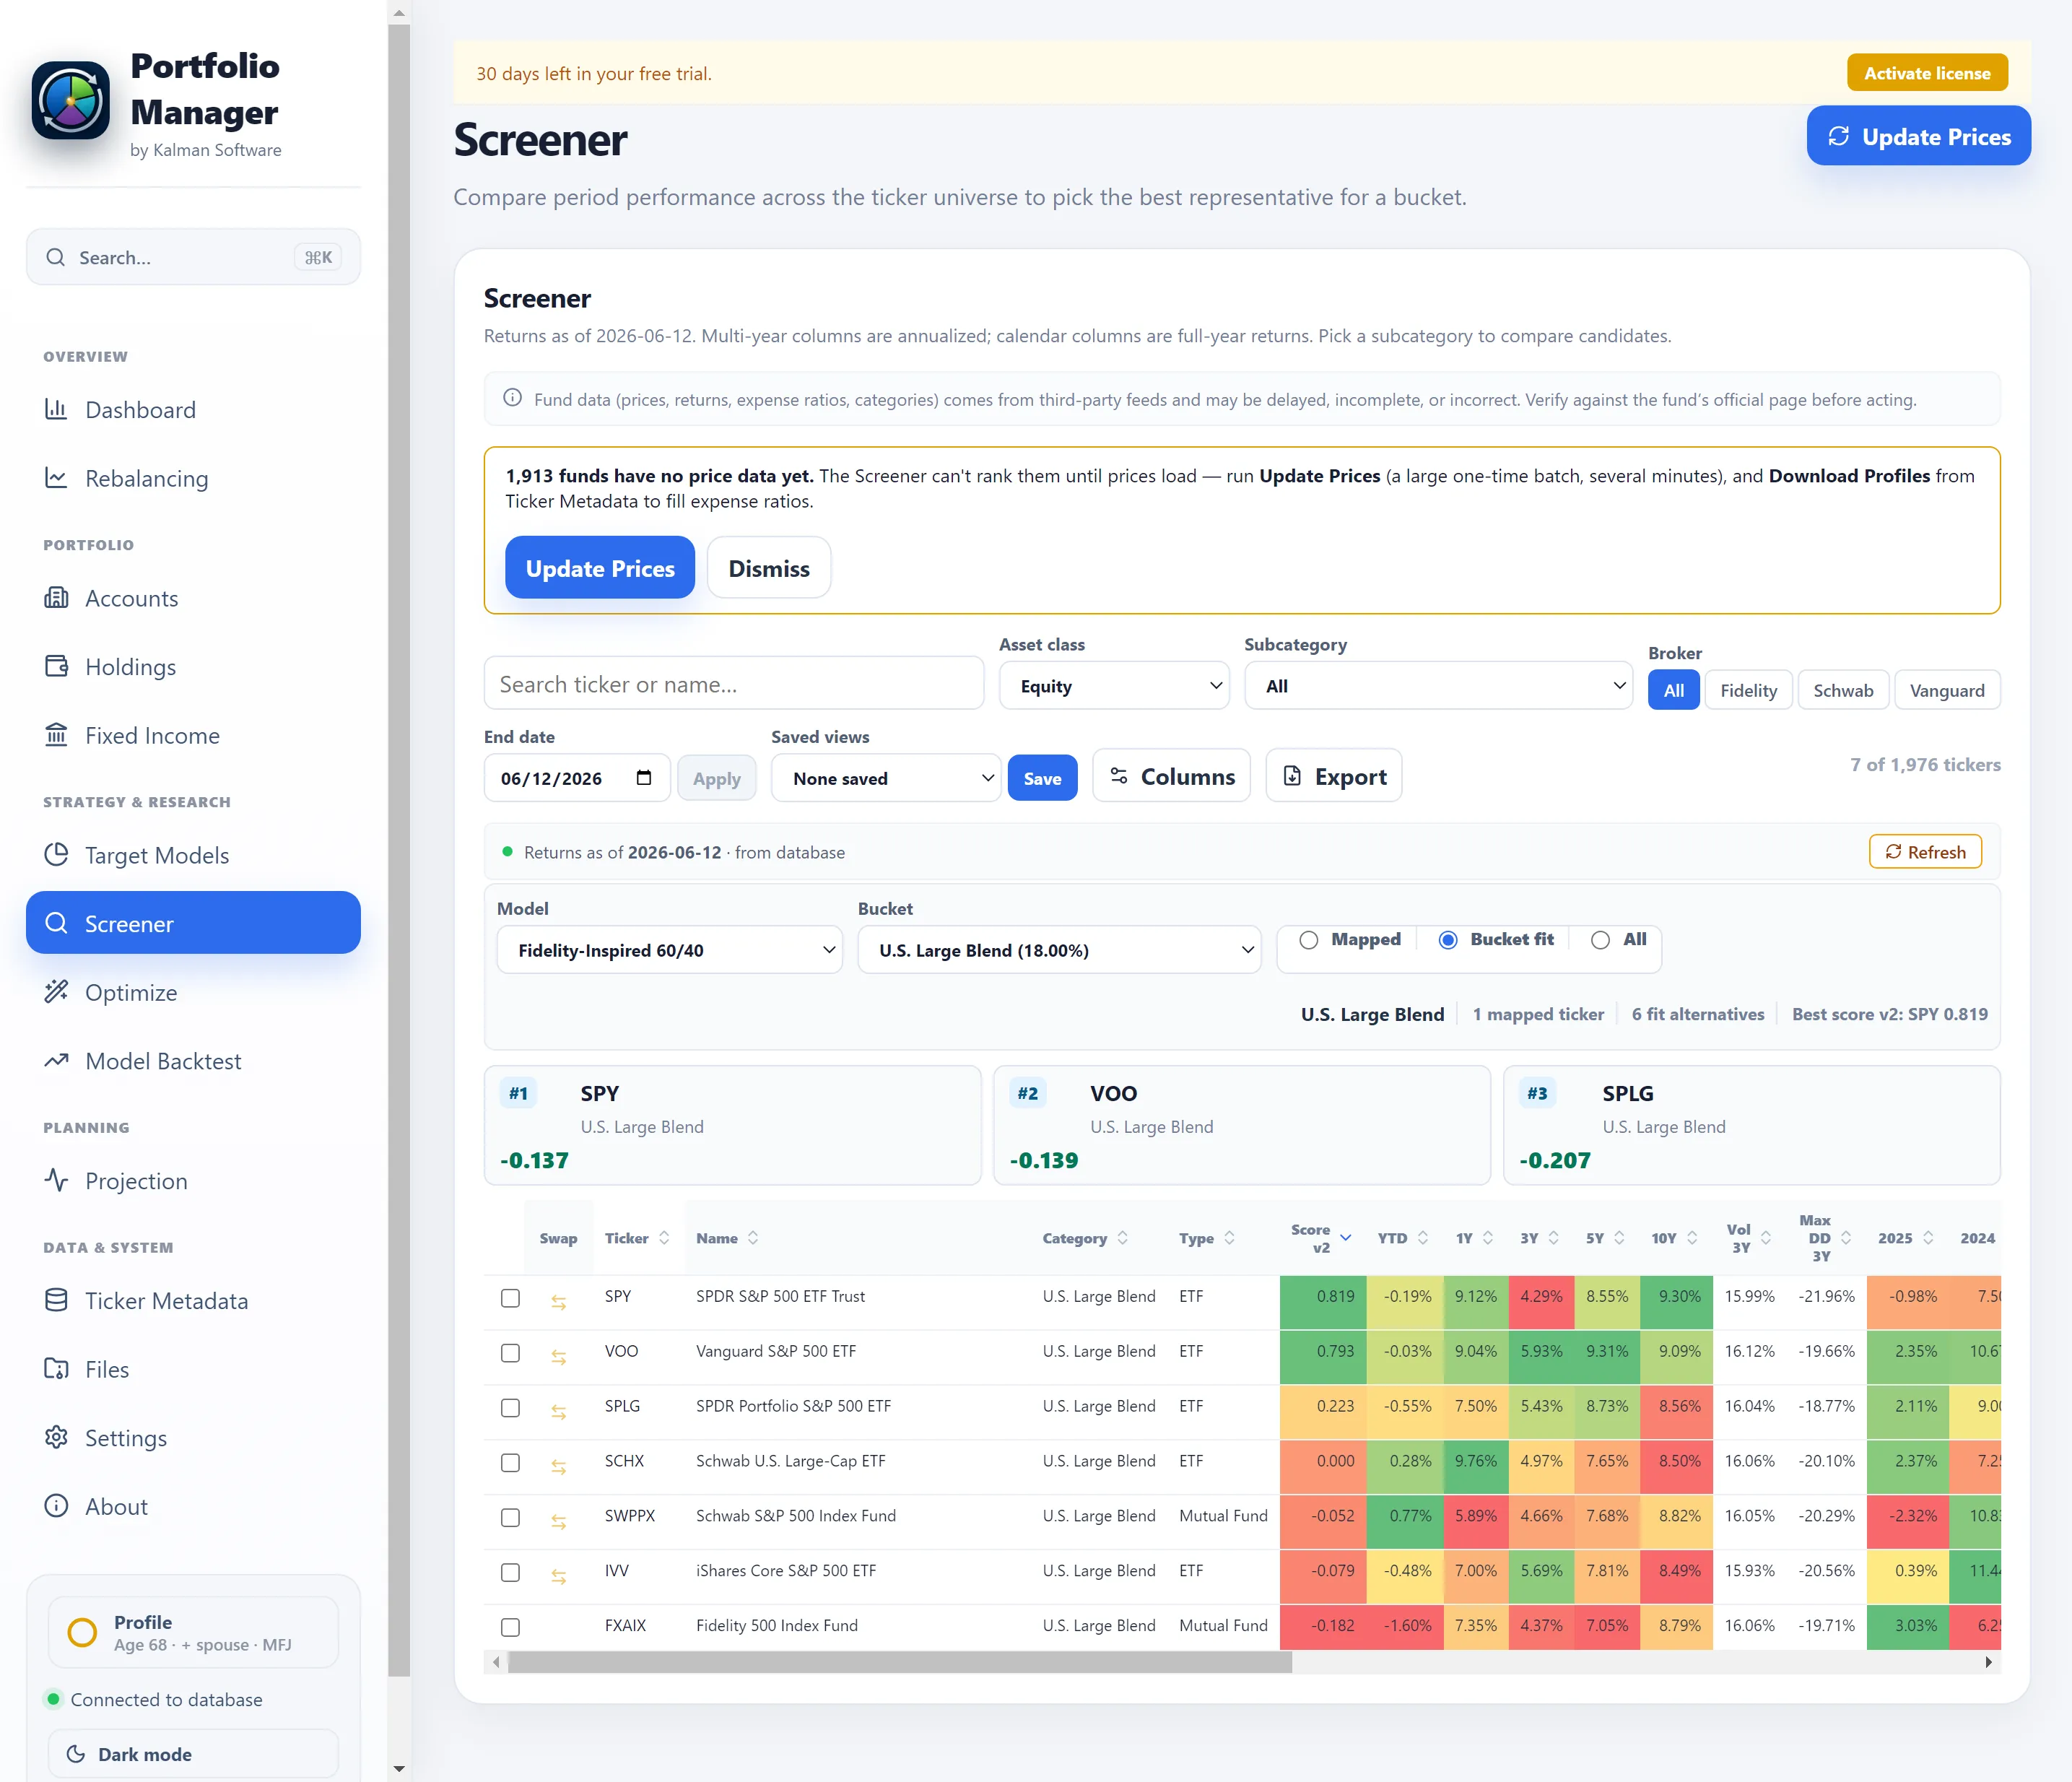Click the table's horizontal scrollbar thumb
The width and height of the screenshot is (2072, 1782).
899,1662
